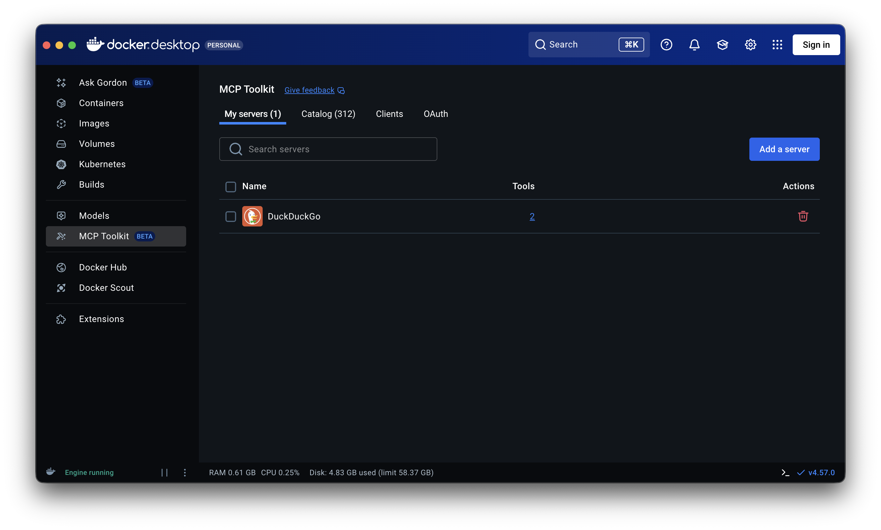Click the DuckDuckGo server logo
The height and width of the screenshot is (530, 881).
[x=252, y=216]
